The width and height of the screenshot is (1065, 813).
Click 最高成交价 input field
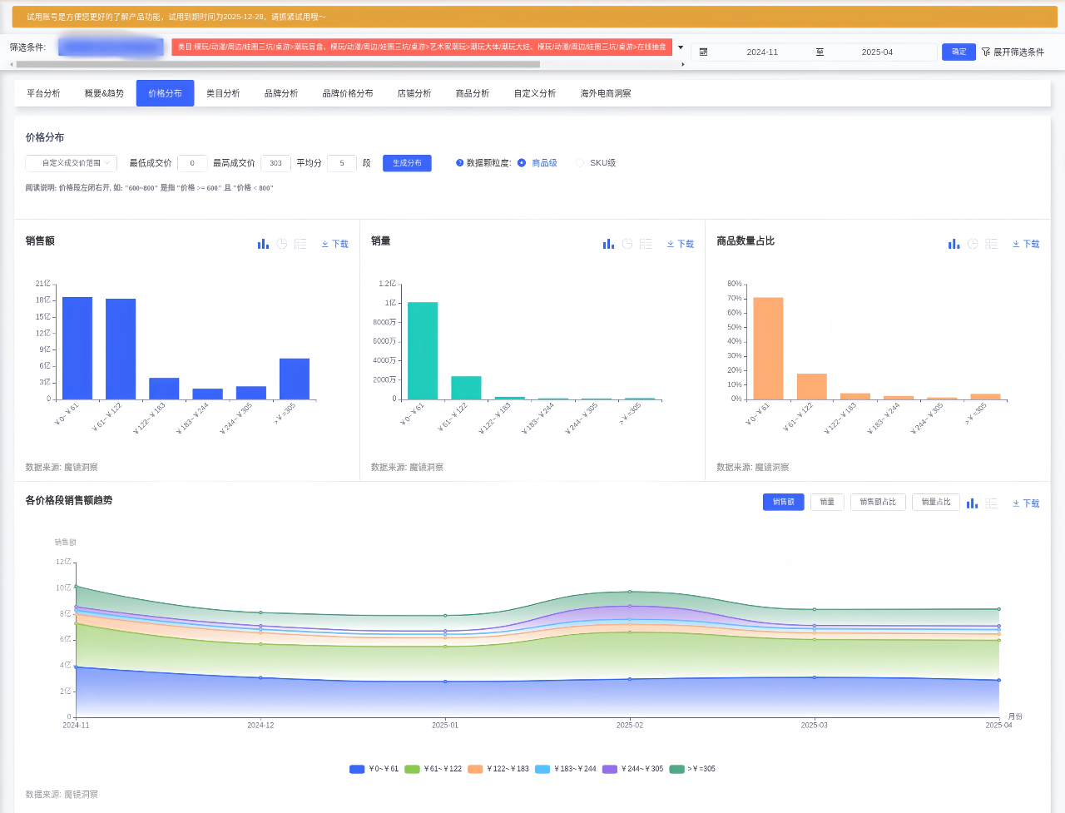pyautogui.click(x=275, y=163)
